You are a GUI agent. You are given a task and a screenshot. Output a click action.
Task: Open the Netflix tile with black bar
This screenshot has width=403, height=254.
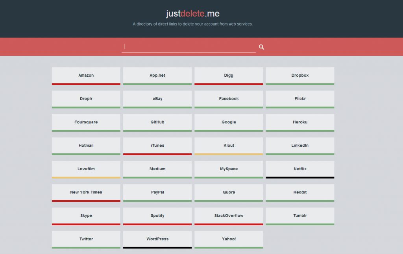pos(300,169)
